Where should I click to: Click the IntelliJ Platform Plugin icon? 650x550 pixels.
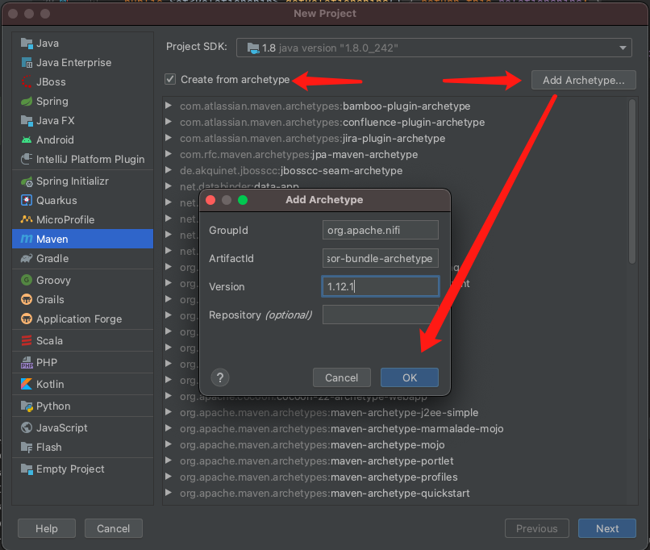(x=27, y=159)
